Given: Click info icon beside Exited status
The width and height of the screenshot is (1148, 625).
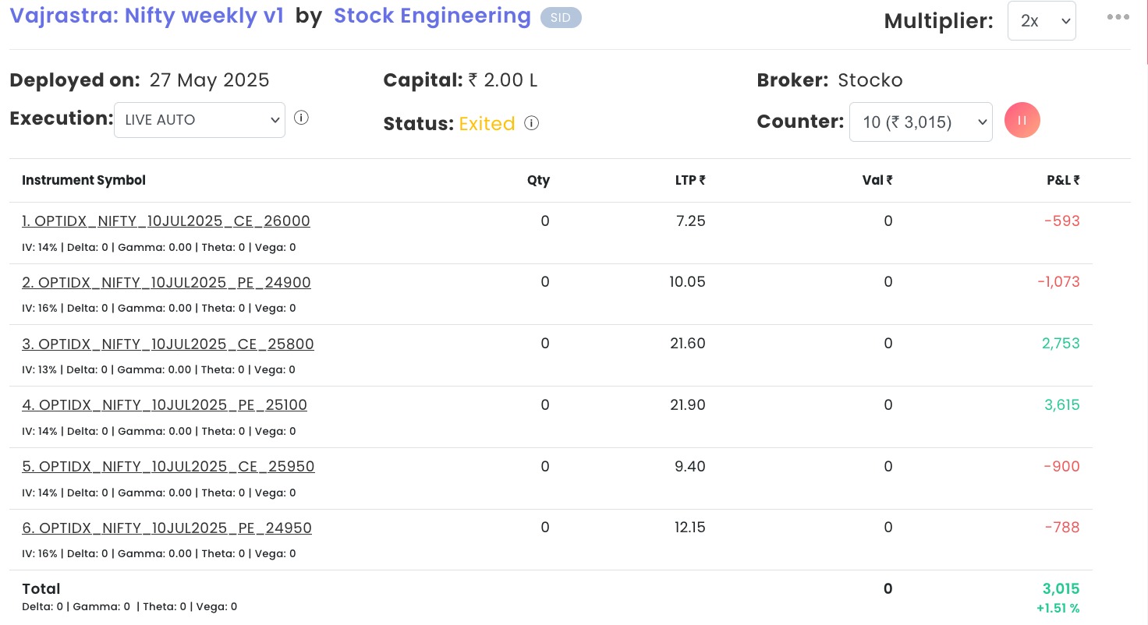Looking at the screenshot, I should 532,123.
